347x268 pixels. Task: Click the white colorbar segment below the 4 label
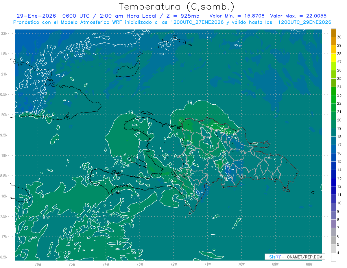click(x=333, y=257)
